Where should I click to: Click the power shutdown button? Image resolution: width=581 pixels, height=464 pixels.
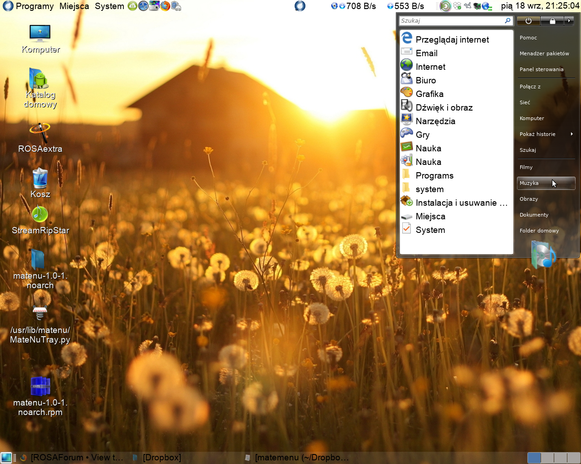click(x=528, y=21)
